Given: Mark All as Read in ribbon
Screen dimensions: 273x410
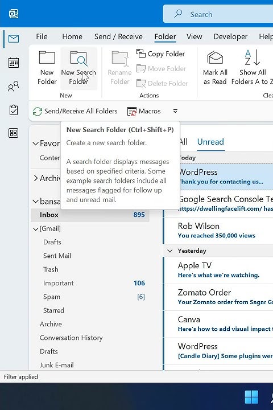Looking at the screenshot, I should pyautogui.click(x=215, y=68).
